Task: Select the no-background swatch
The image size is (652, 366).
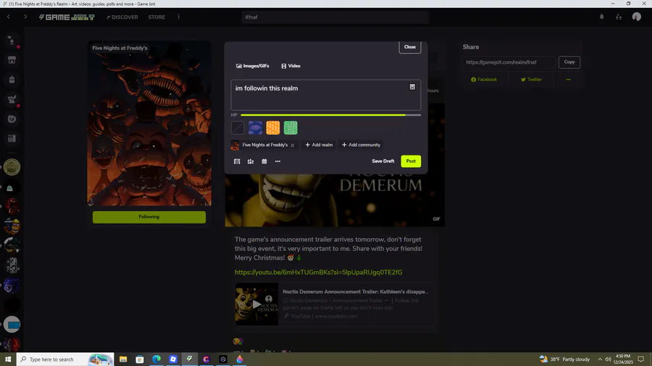Action: tap(238, 128)
